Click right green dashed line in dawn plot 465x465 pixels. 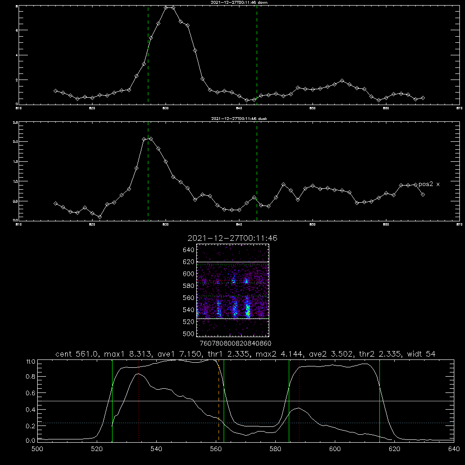[257, 55]
